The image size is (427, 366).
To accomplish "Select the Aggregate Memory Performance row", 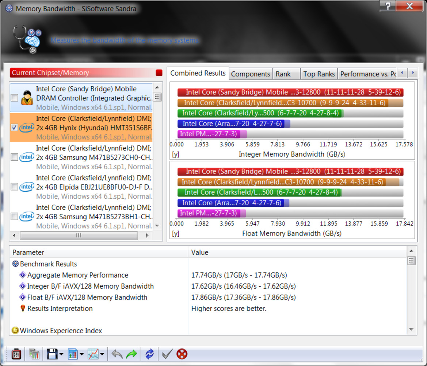I will pyautogui.click(x=208, y=275).
